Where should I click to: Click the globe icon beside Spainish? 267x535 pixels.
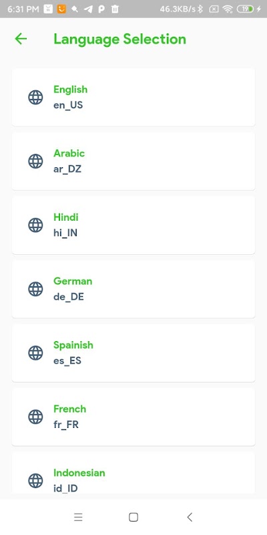click(35, 353)
